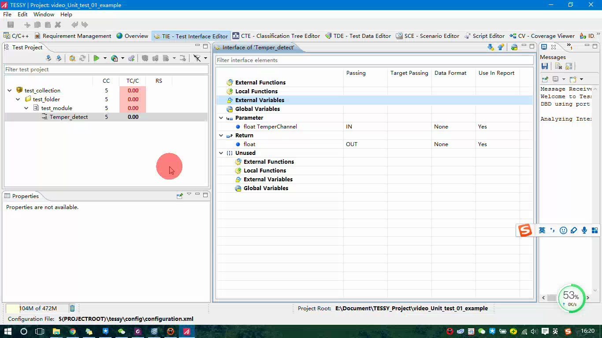Collapse the test_collection tree node

10,91
